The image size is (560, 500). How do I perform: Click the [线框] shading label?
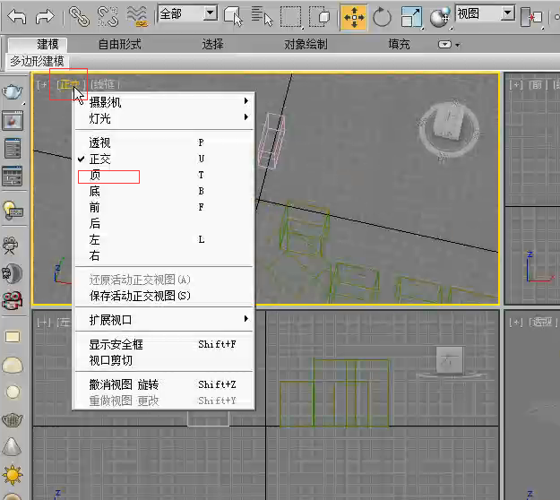[x=104, y=84]
